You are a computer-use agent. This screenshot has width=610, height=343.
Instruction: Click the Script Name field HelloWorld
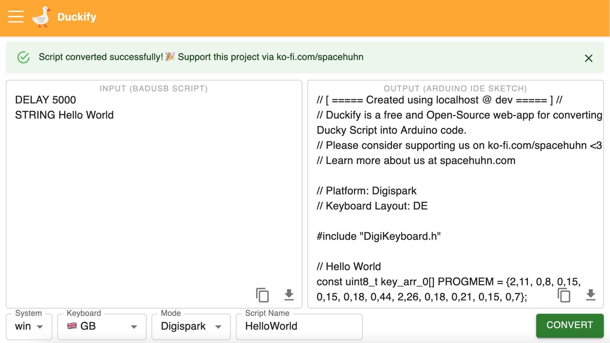pyautogui.click(x=299, y=326)
